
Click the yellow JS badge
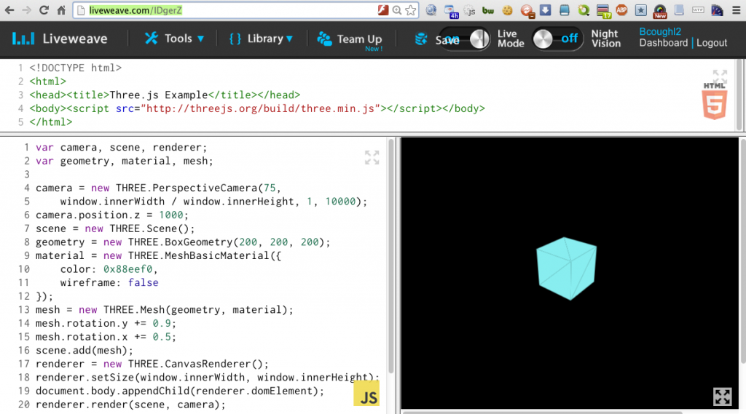(366, 394)
